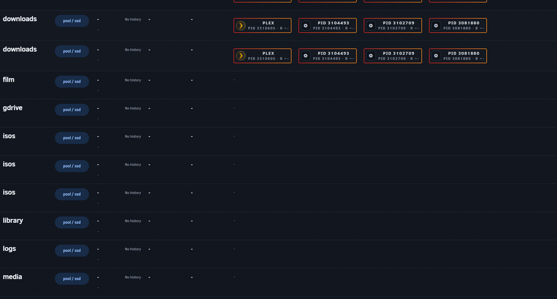Click the gear icon for PID 3081880, upper downloads row

(x=436, y=26)
